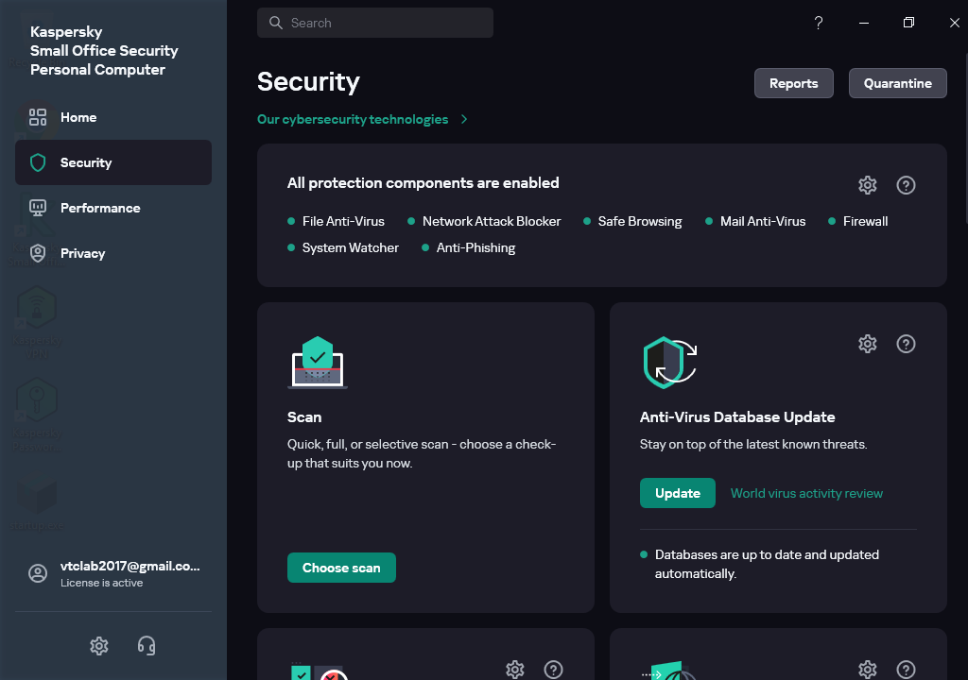968x680 pixels.
Task: Expand Our cybersecurity technologies chevron
Action: coord(464,119)
